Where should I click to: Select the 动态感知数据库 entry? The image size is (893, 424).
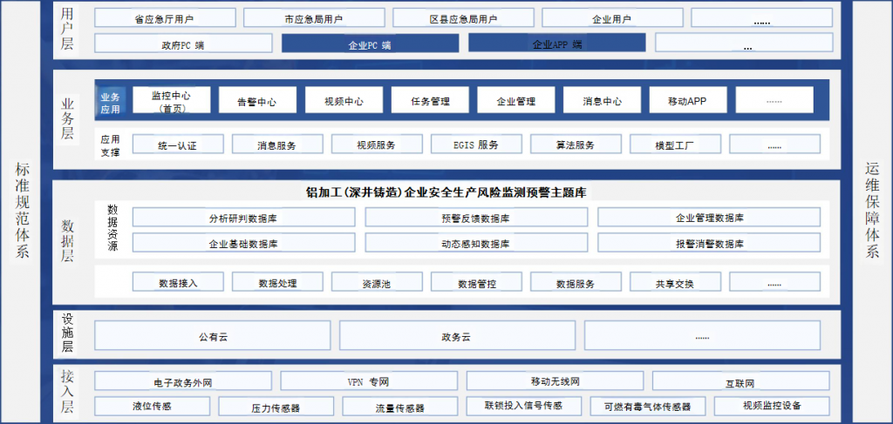[x=475, y=243]
